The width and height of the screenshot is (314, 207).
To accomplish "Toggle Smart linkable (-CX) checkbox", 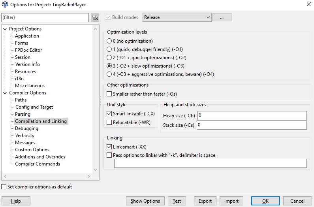I will 109,114.
